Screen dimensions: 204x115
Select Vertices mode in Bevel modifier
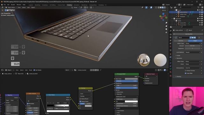[x=181, y=41]
